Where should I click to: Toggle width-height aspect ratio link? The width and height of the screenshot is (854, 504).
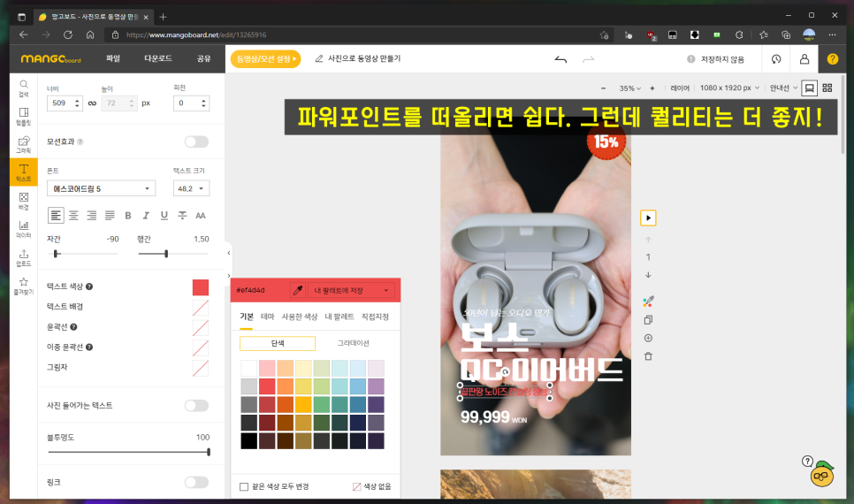(x=92, y=103)
